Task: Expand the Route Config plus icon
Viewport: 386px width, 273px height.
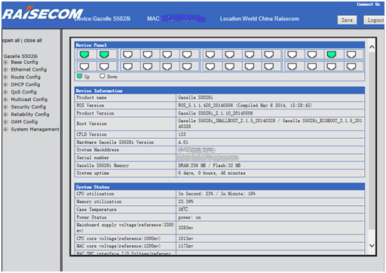Action: (5, 77)
